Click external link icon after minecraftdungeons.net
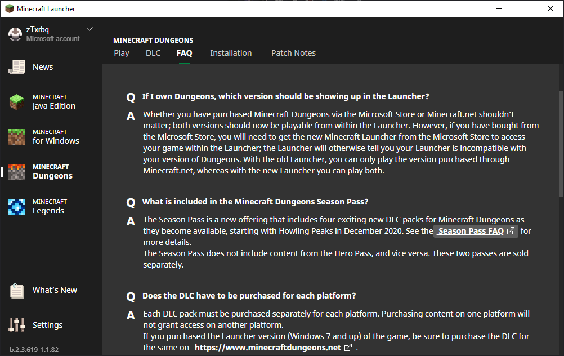564x356 pixels. [348, 348]
